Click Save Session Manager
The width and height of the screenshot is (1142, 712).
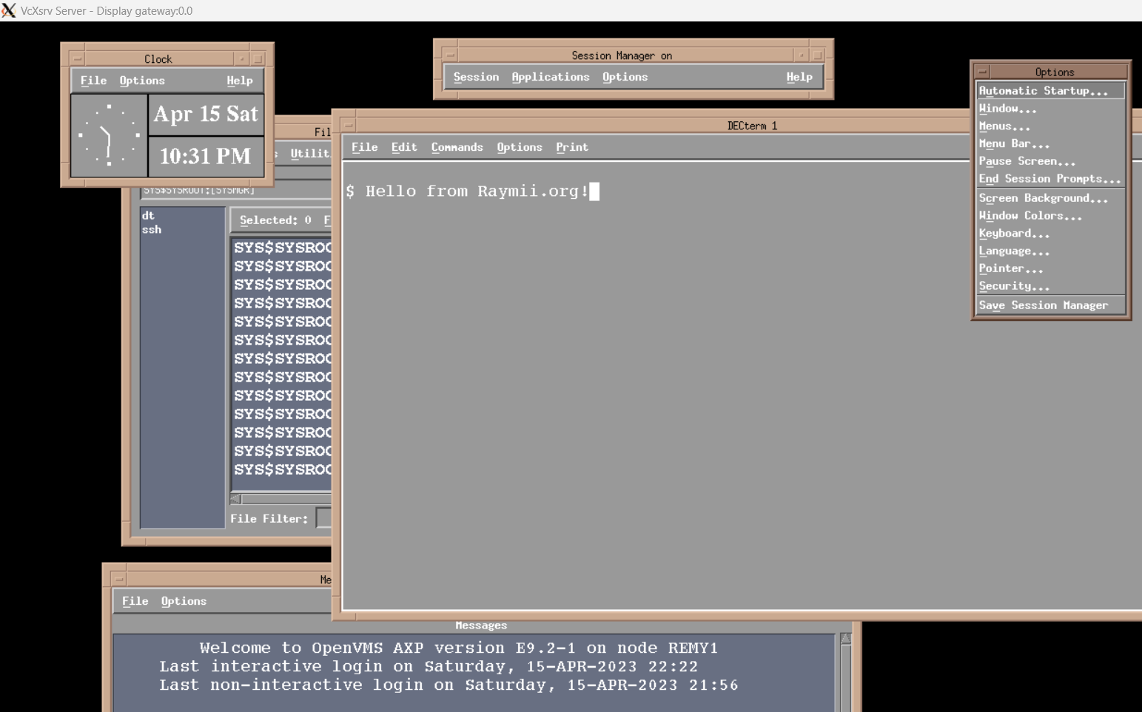(x=1044, y=305)
